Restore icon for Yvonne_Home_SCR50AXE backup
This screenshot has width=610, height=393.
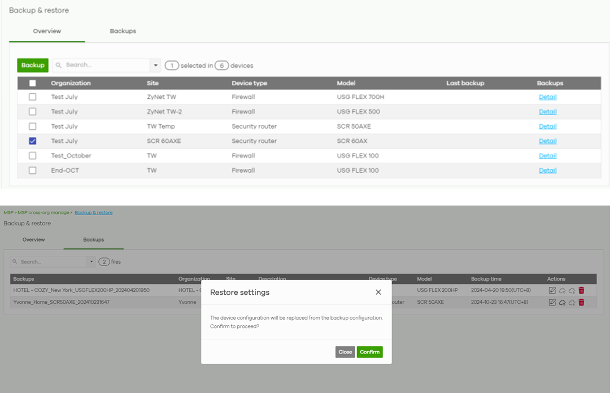pos(562,302)
